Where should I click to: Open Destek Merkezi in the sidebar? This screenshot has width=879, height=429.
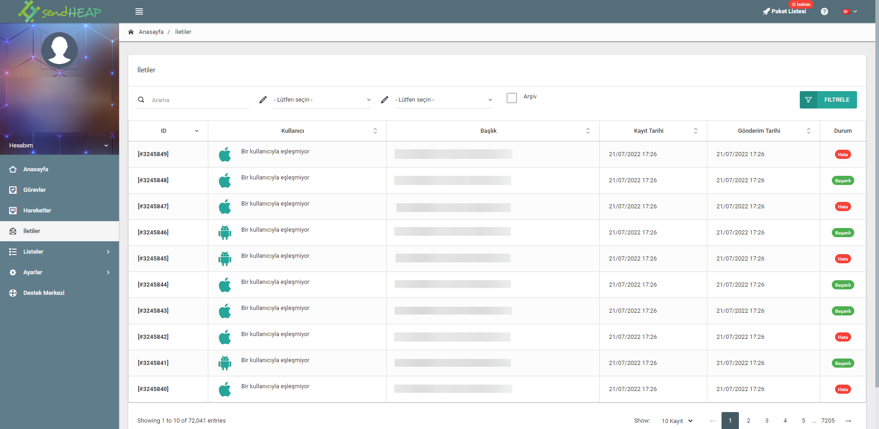click(x=60, y=293)
